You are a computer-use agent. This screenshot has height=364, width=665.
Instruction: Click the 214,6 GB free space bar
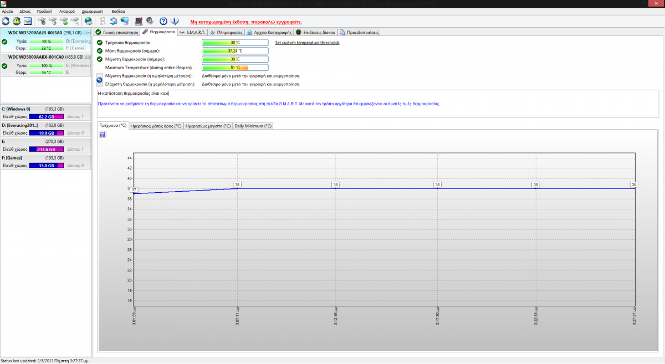click(47, 150)
